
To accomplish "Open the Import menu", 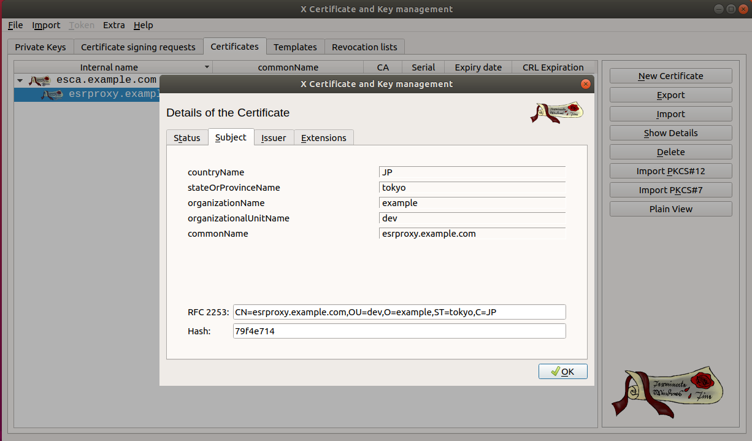I will click(46, 25).
